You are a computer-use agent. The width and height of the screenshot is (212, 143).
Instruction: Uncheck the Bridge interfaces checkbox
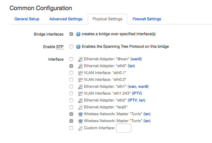(x=71, y=34)
